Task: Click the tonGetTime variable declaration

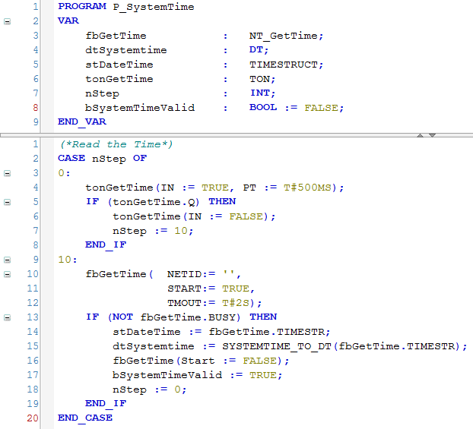Action: (x=119, y=79)
